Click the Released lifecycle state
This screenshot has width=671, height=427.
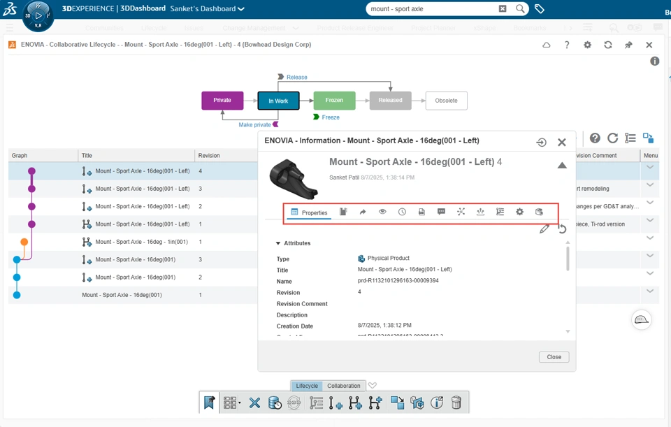[x=390, y=100]
